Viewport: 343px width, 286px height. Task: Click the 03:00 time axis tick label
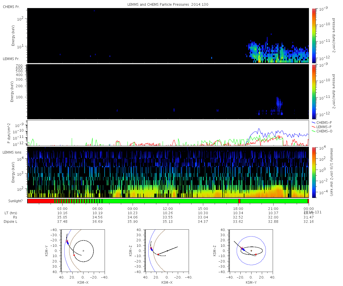pos(62,208)
